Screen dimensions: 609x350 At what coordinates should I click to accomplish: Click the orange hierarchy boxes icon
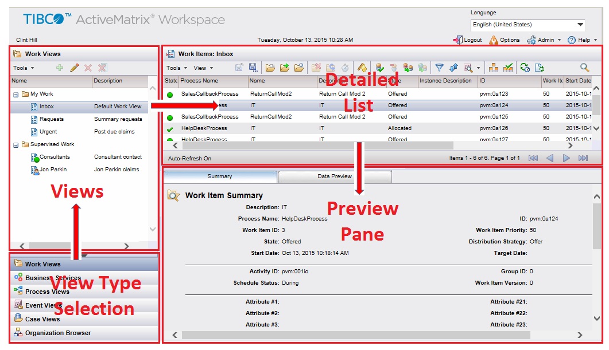[494, 68]
